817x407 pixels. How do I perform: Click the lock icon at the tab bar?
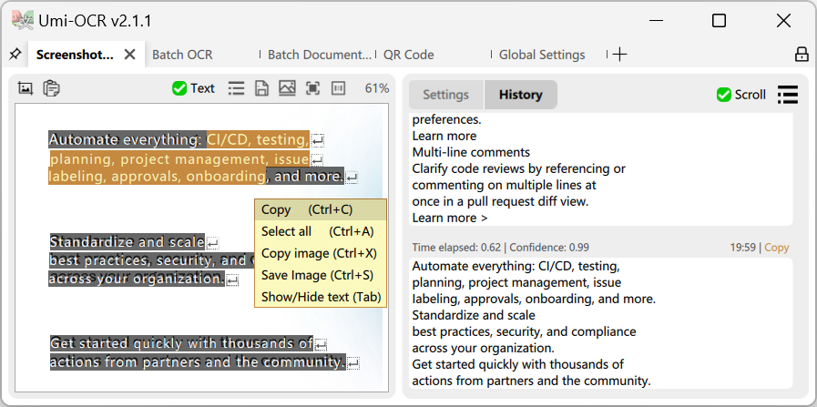[x=802, y=55]
